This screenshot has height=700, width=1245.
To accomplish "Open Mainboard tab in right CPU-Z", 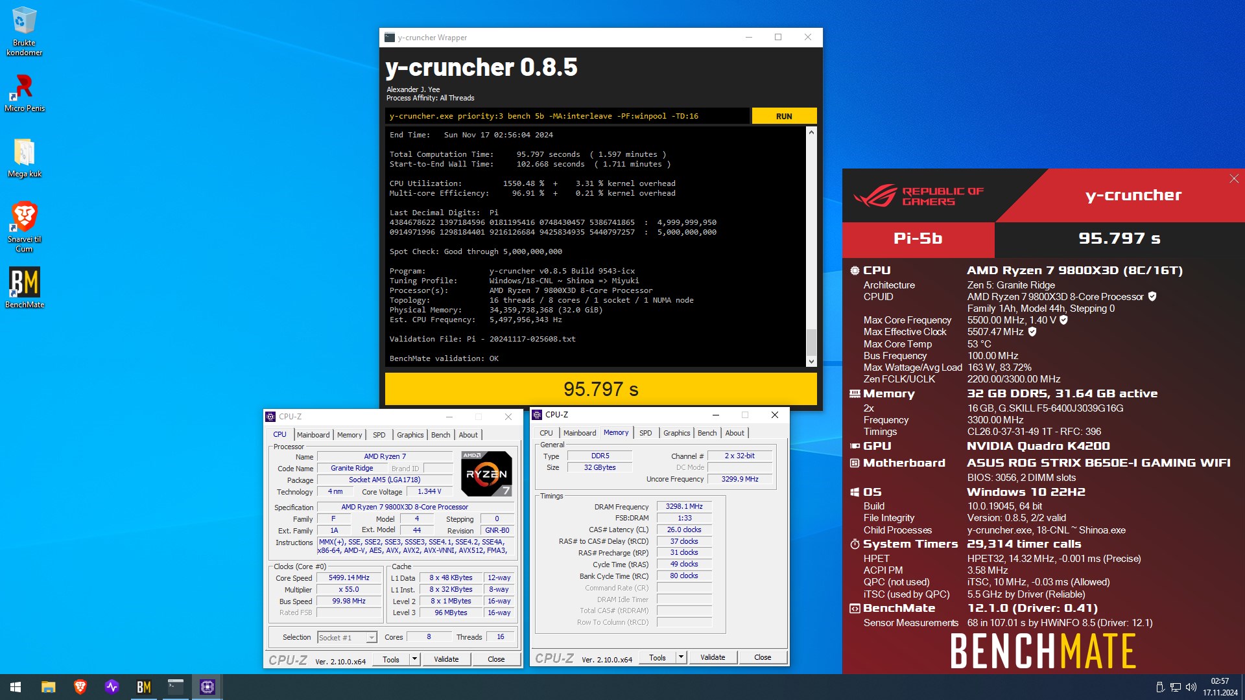I will coord(580,433).
